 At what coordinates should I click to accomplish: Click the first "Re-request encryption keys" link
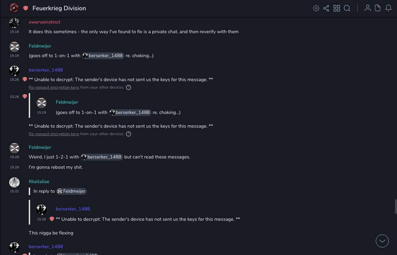coord(54,88)
